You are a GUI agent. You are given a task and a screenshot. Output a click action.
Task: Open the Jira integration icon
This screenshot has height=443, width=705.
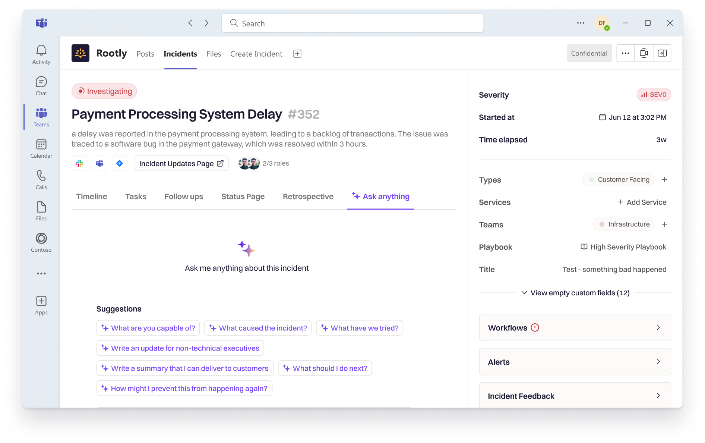(x=120, y=163)
